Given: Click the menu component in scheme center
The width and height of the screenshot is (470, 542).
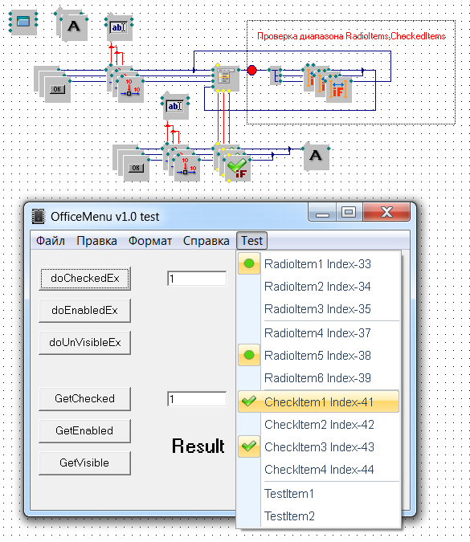Looking at the screenshot, I should pyautogui.click(x=226, y=78).
